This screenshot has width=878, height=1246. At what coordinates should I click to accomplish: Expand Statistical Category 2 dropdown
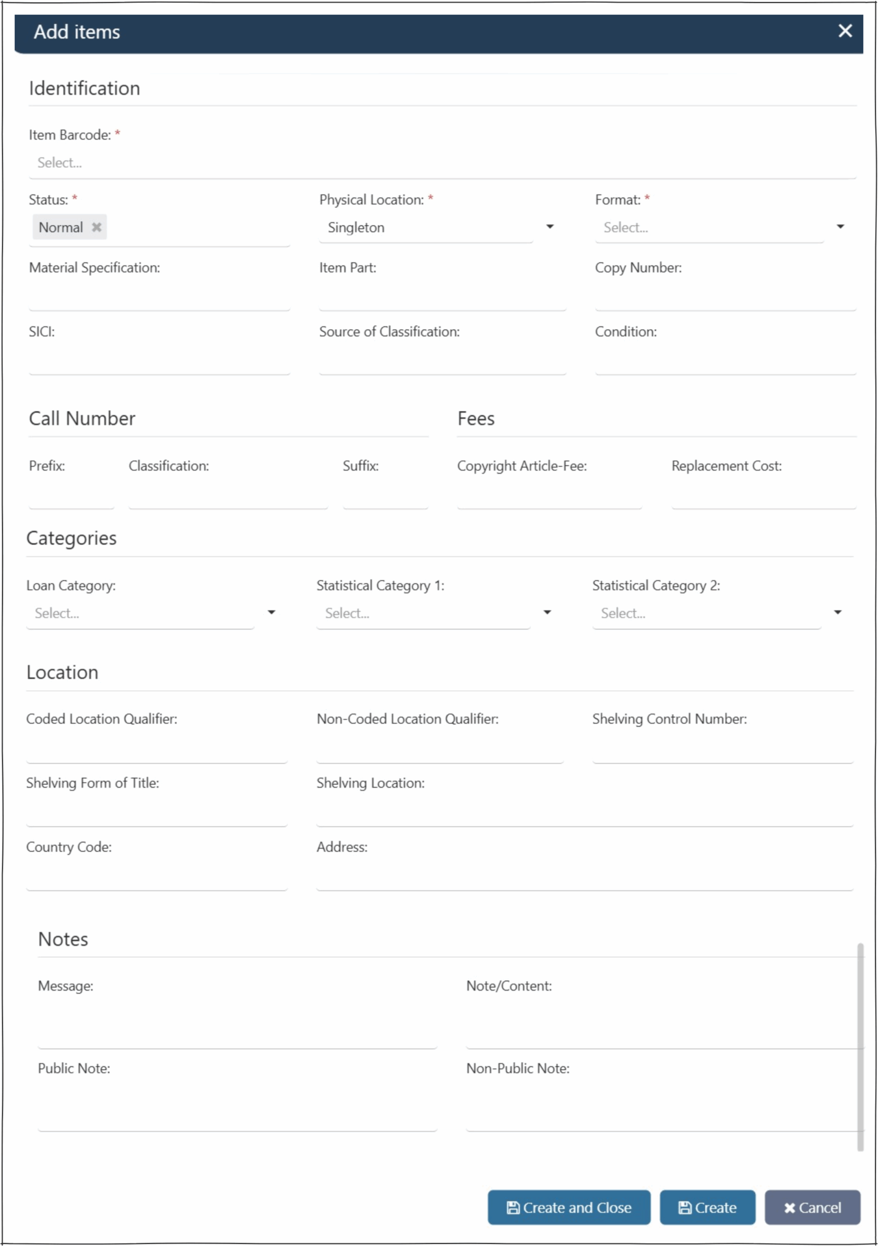[837, 613]
